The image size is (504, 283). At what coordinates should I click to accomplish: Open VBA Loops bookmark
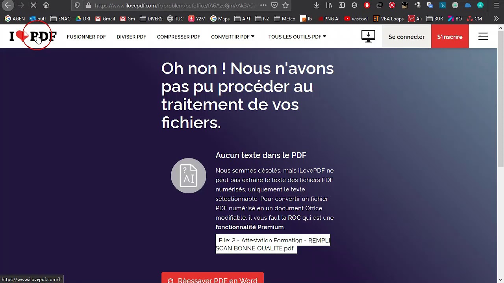389,18
